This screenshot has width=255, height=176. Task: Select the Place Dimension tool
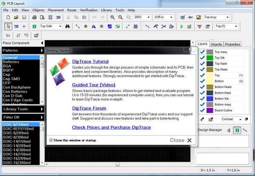pos(127,26)
